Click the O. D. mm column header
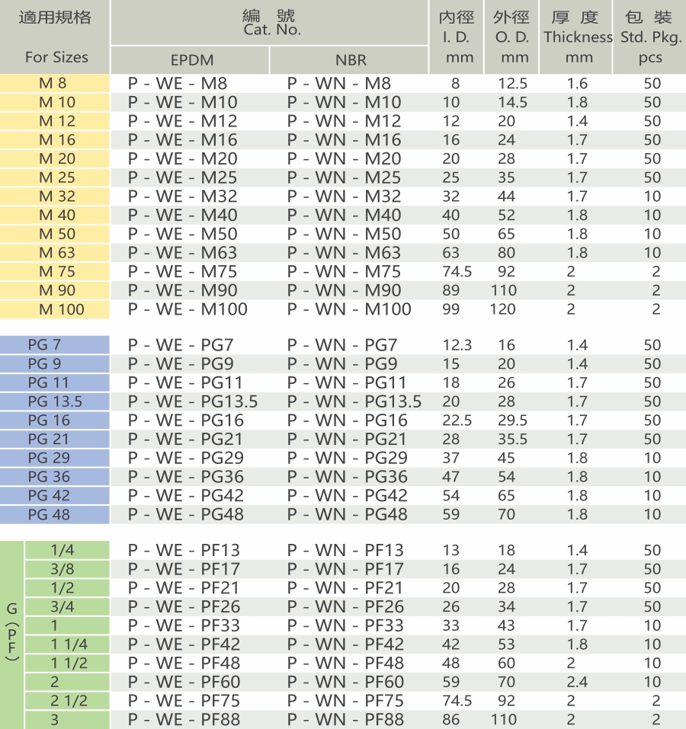 tap(511, 37)
